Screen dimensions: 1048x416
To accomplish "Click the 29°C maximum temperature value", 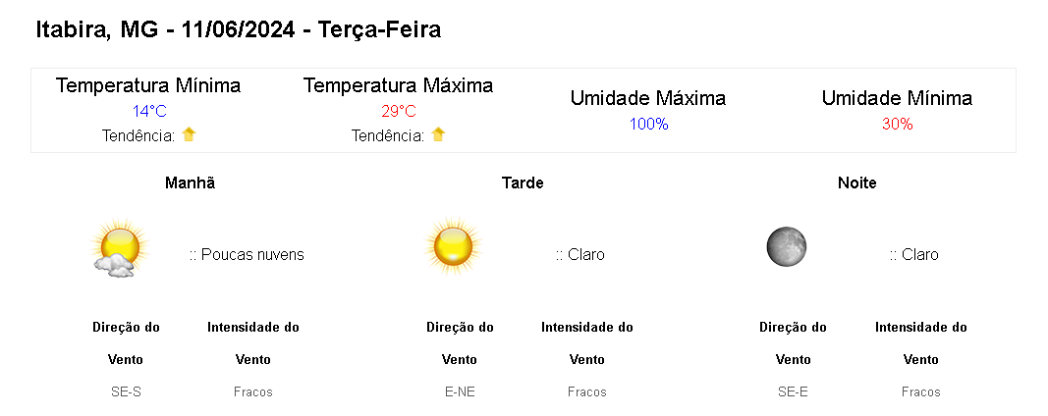I will tap(399, 112).
